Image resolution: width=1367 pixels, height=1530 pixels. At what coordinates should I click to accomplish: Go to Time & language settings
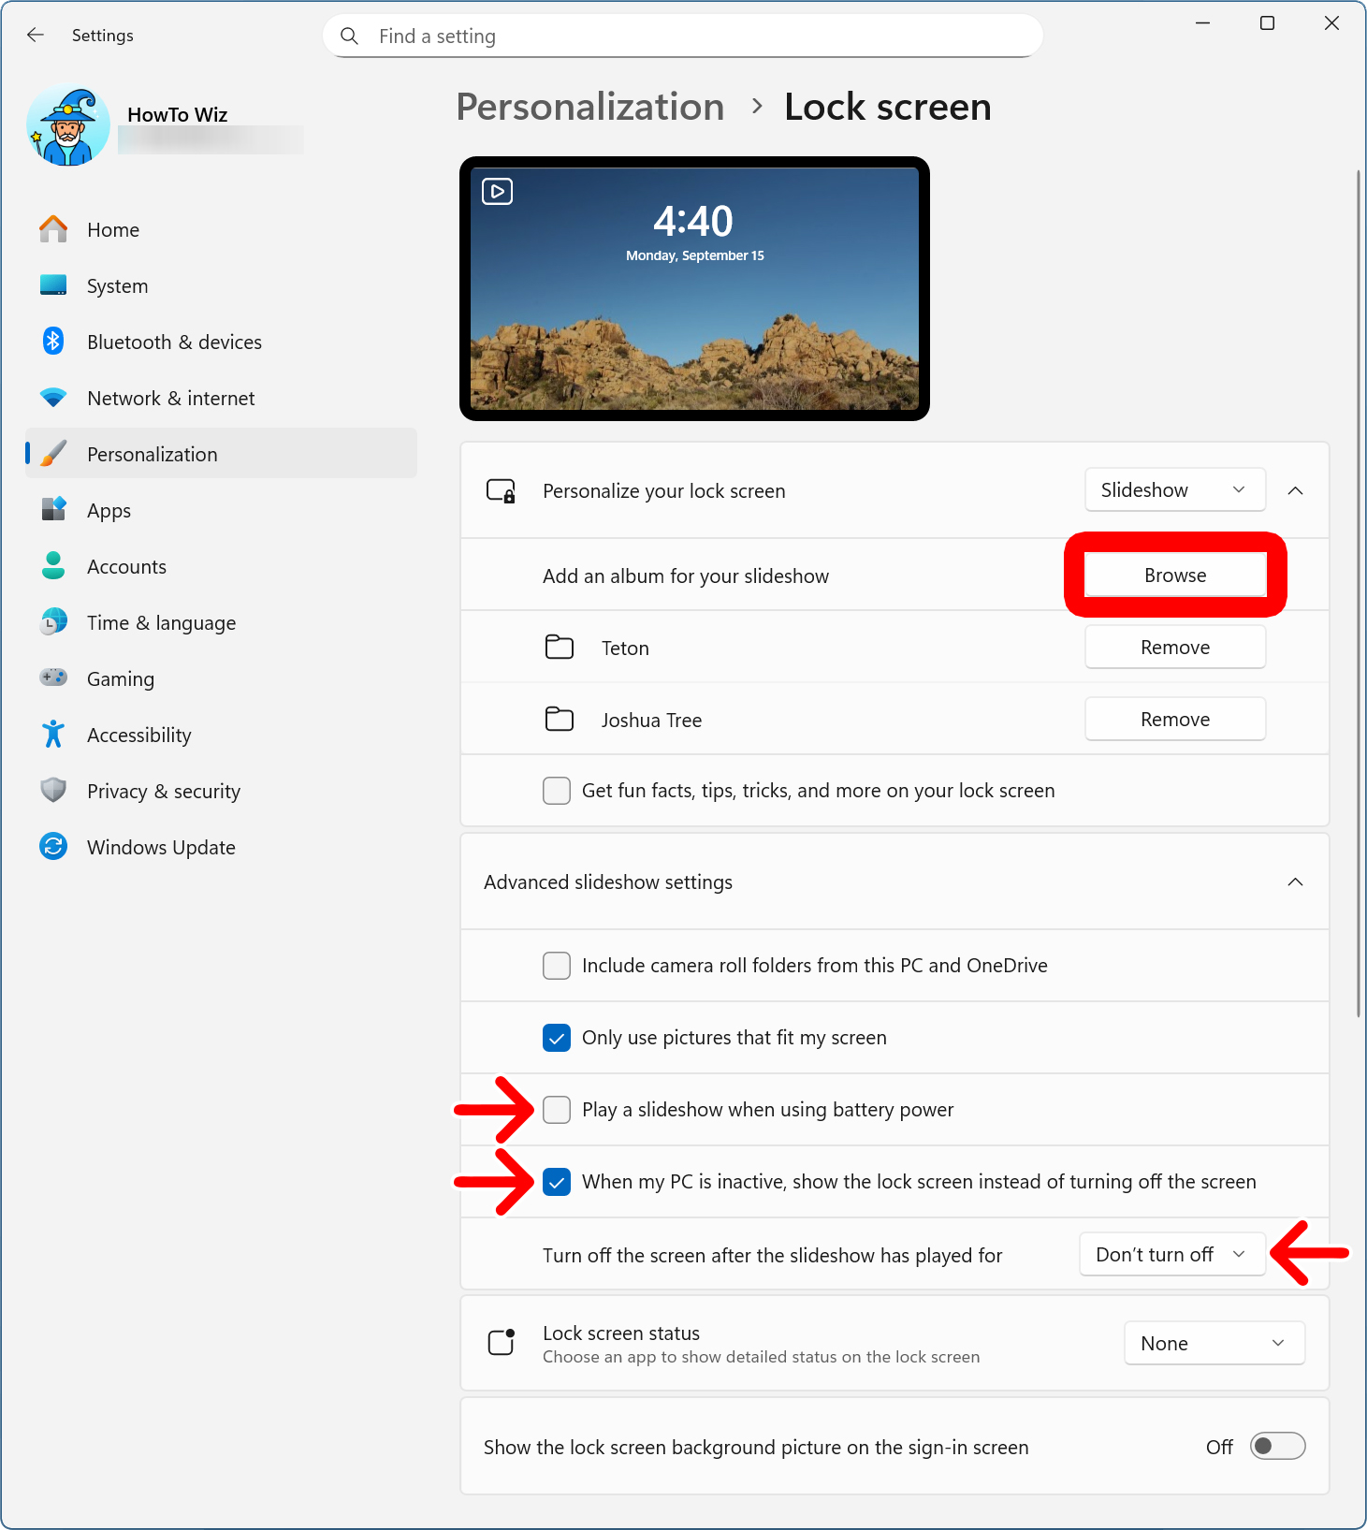point(161,623)
